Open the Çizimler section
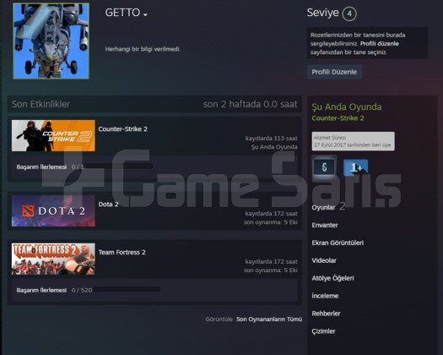 click(323, 331)
